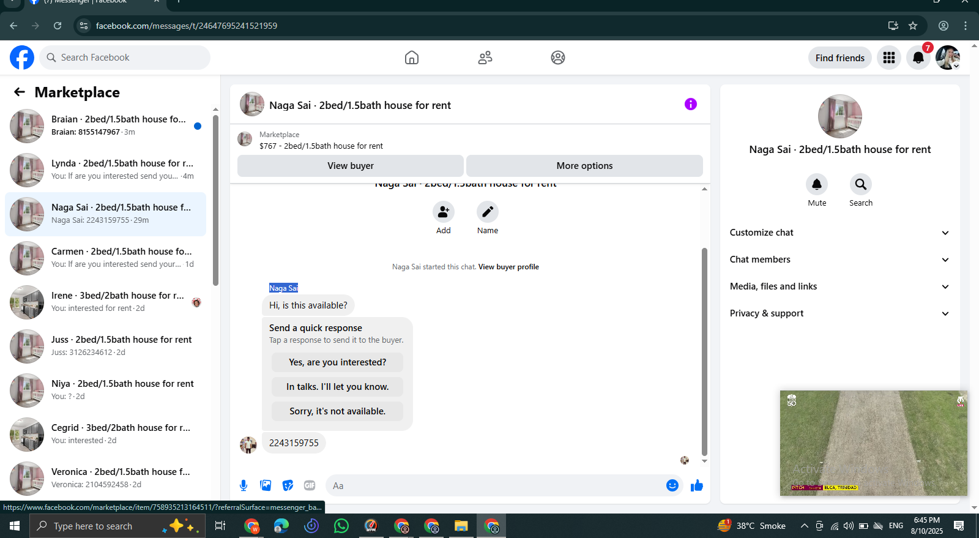
Task: Expand Media, files and links section
Action: [x=840, y=286]
